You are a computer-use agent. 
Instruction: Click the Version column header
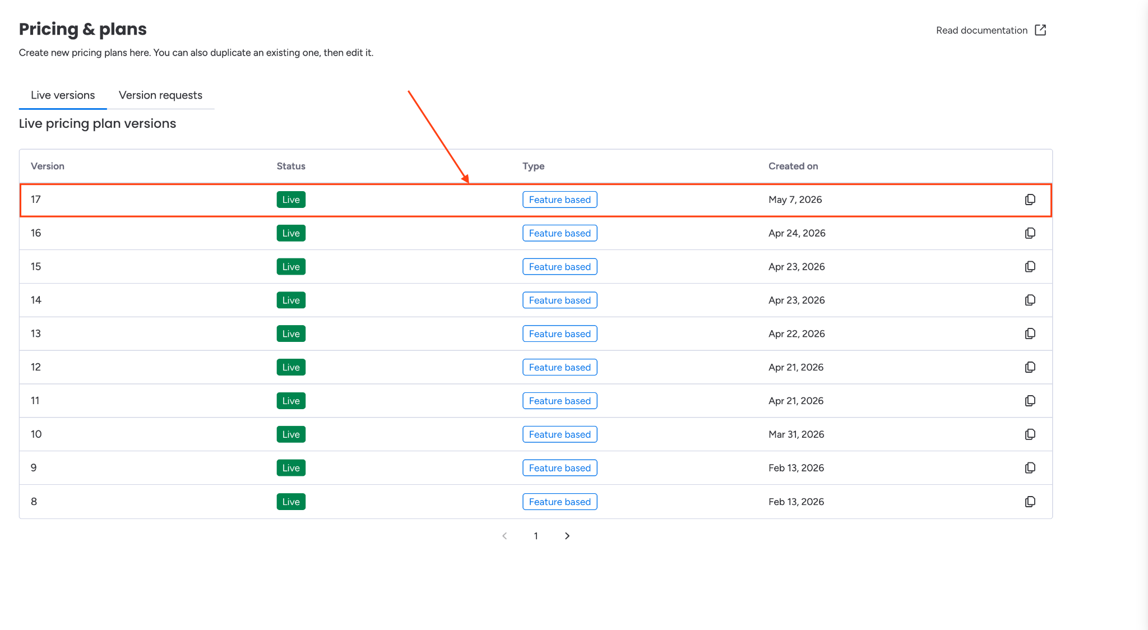point(48,166)
